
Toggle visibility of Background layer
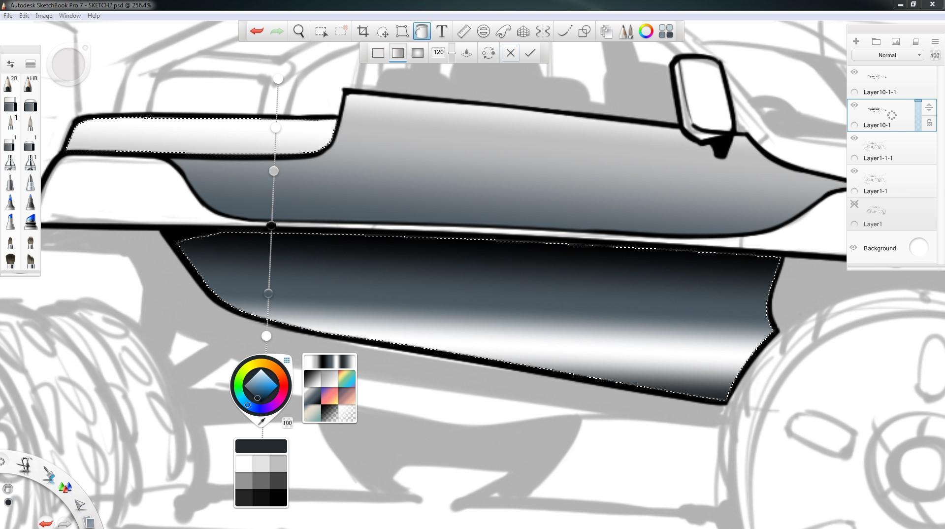[x=854, y=248]
